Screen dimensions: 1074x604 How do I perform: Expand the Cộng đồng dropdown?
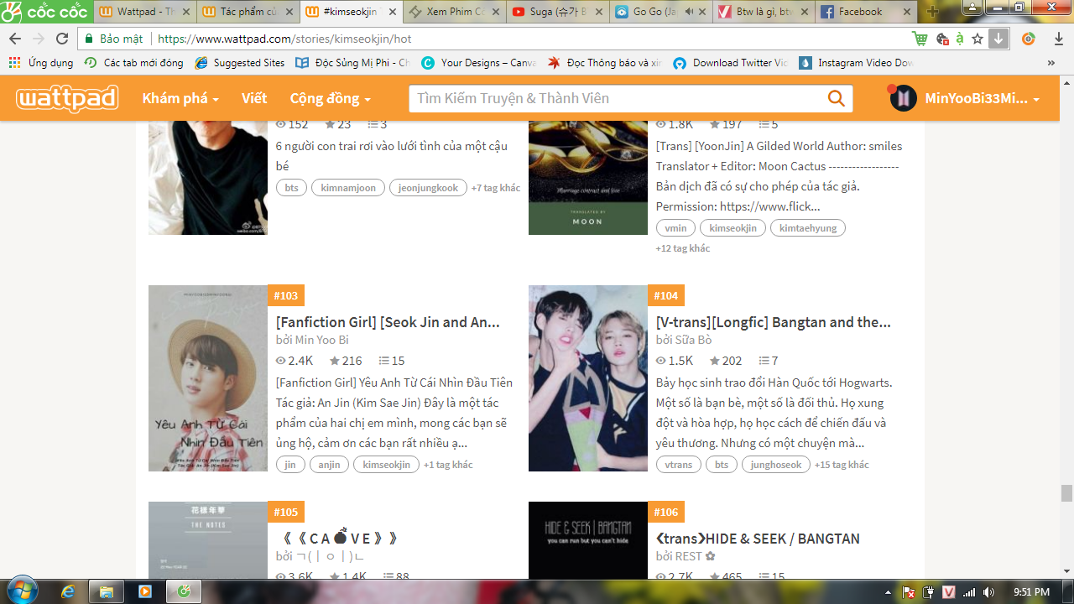pos(331,98)
